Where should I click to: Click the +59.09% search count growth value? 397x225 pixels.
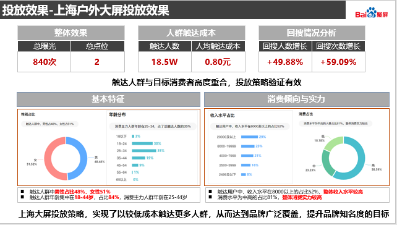pos(338,62)
